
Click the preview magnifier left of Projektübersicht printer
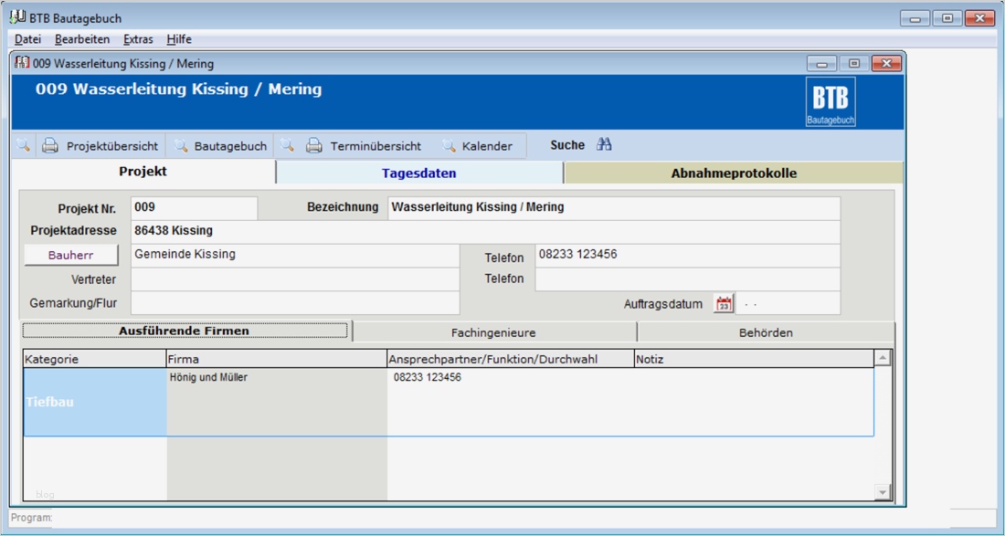24,146
